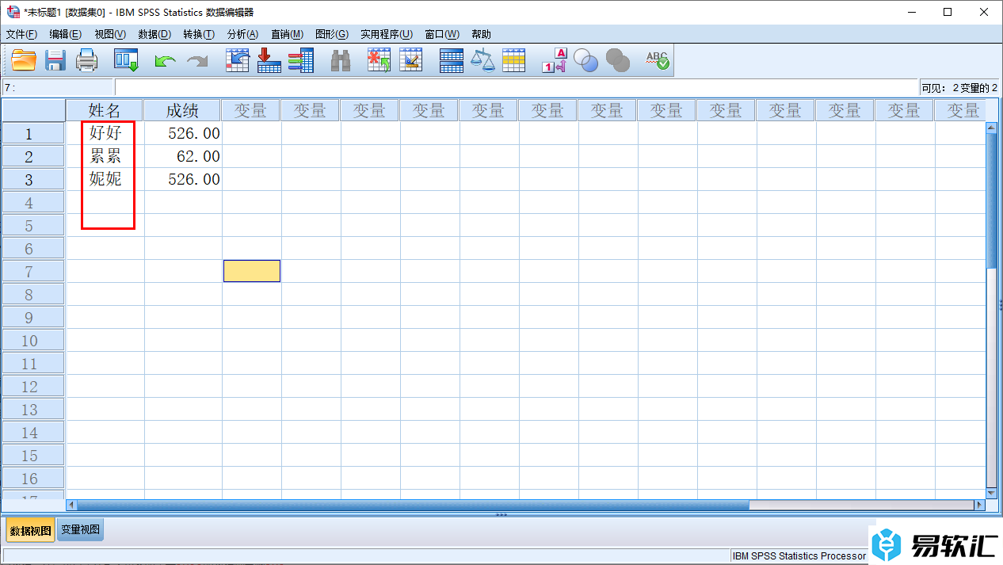
Task: Click the cell editor input bar
Action: click(516, 87)
